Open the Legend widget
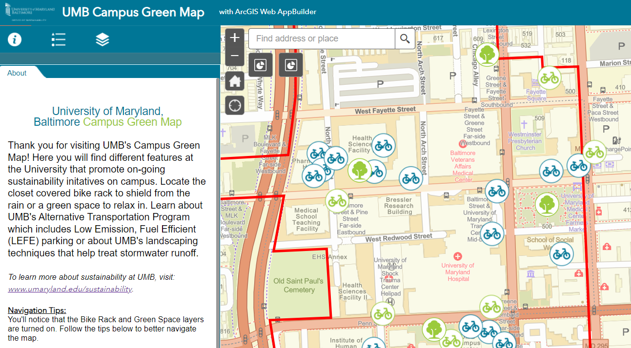631x348 pixels. pyautogui.click(x=59, y=39)
